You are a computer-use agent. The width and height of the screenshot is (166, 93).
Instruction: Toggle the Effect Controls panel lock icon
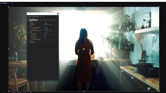point(31,16)
